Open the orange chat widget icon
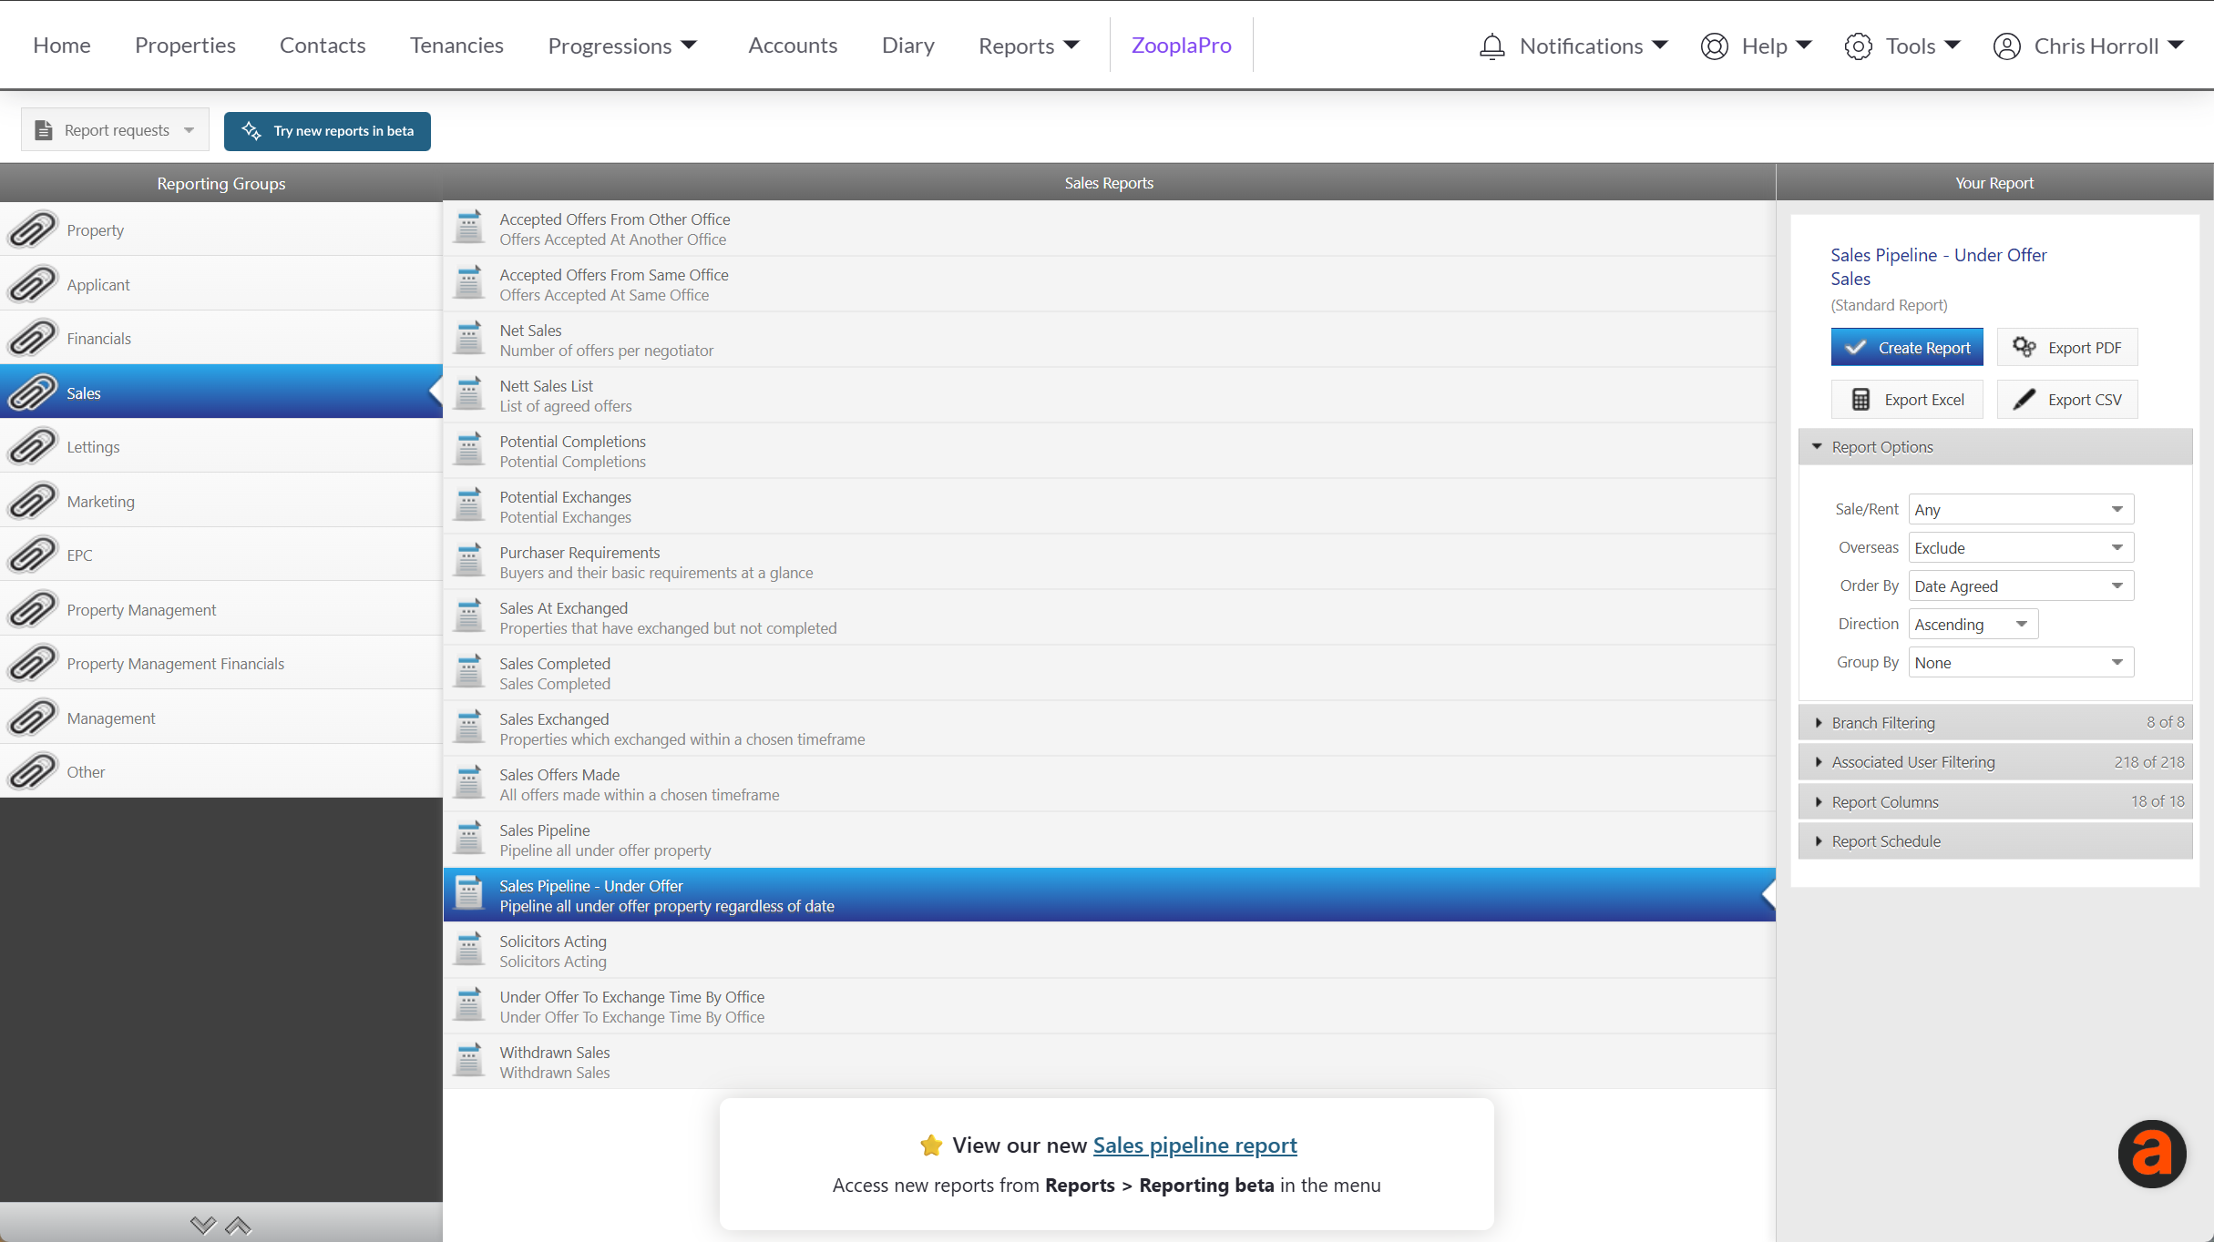Viewport: 2214px width, 1242px height. tap(2152, 1154)
